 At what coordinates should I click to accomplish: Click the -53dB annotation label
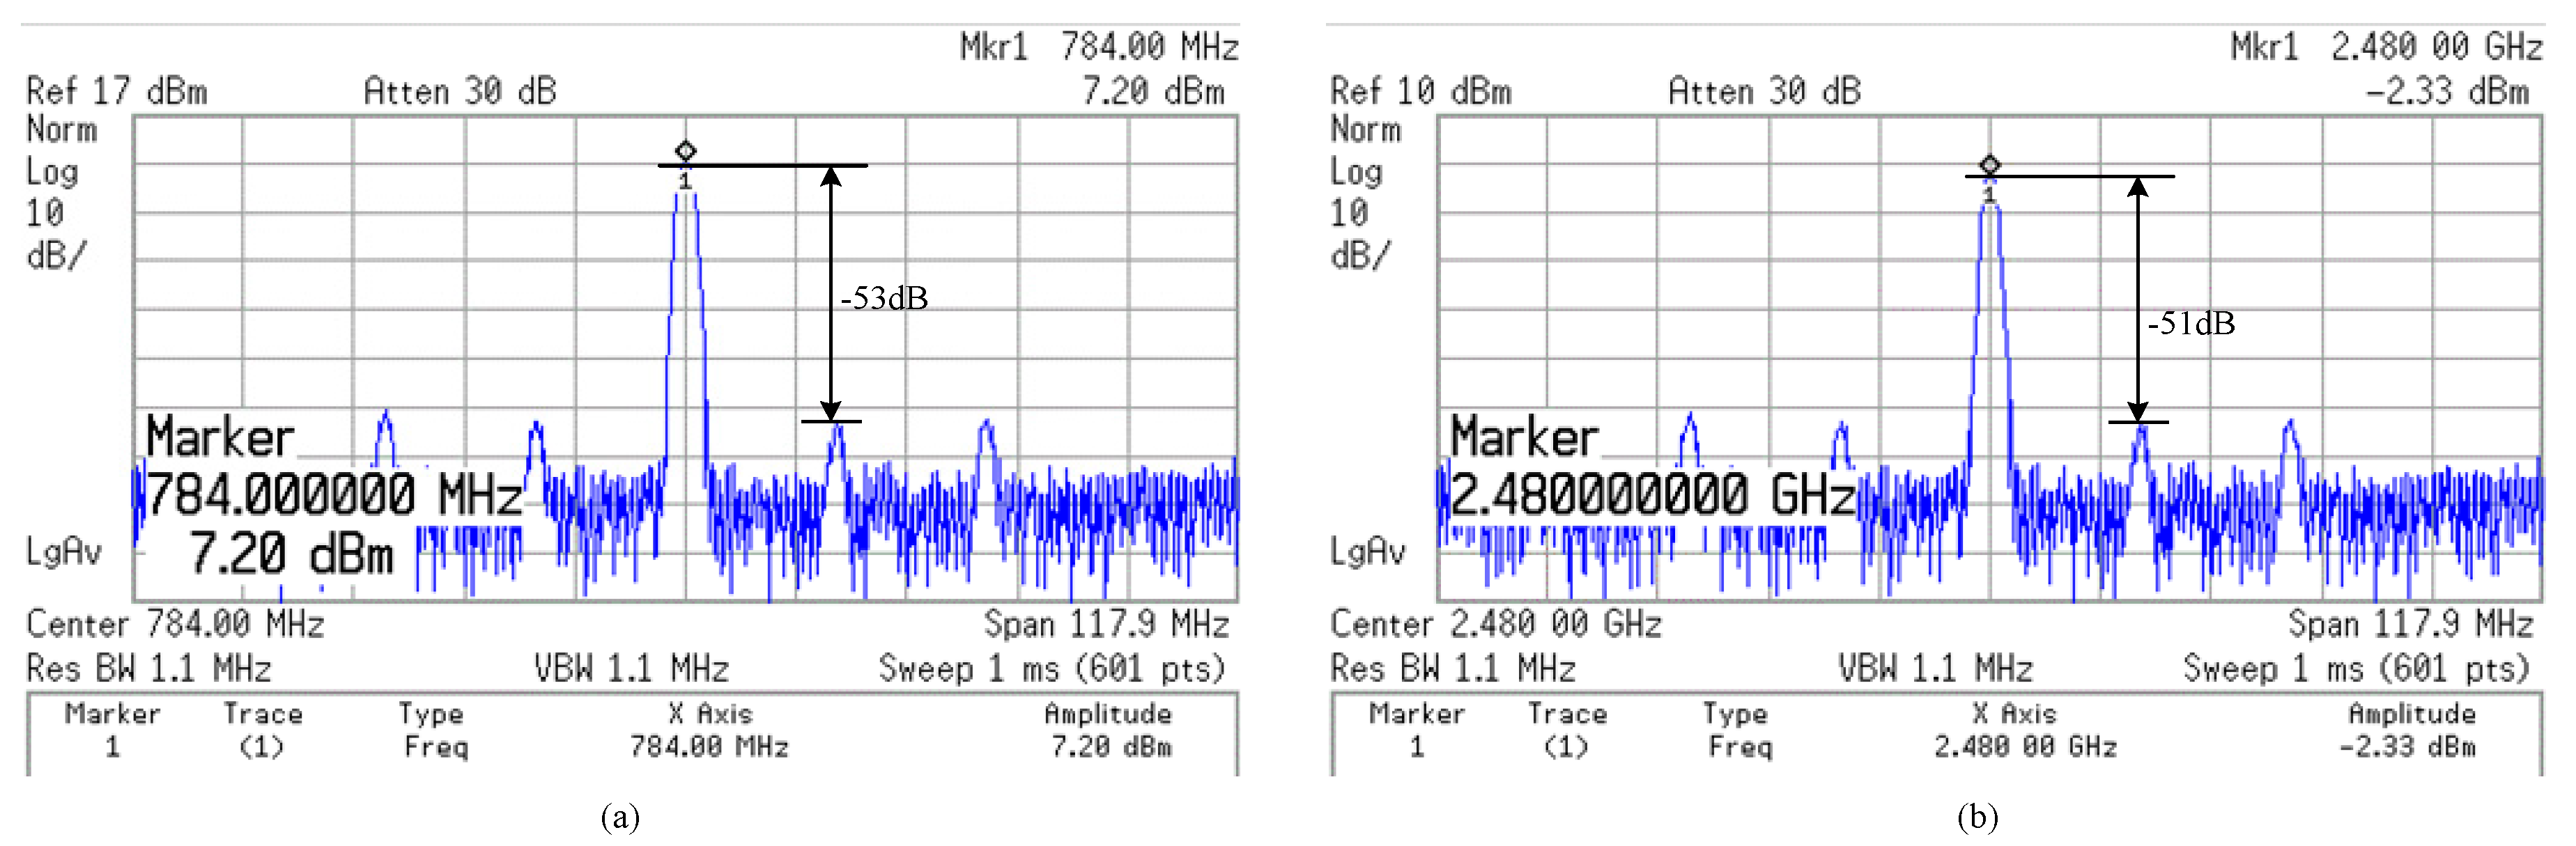(x=884, y=297)
